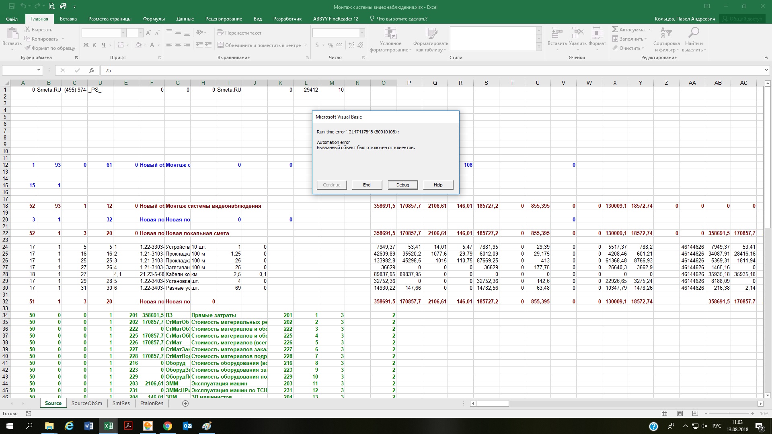Open the EtalonRes sheet tab
772x434 pixels.
coord(152,403)
